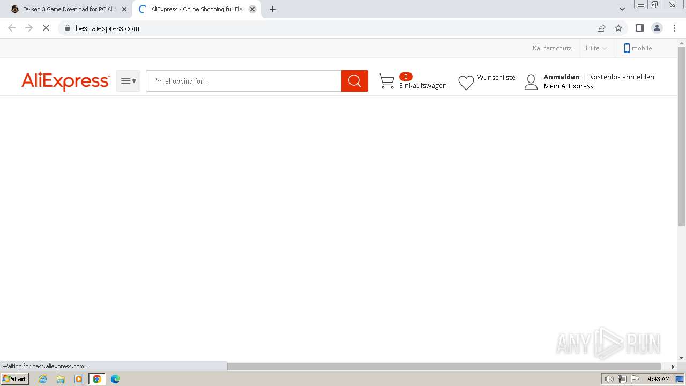The height and width of the screenshot is (386, 686).
Task: Click the Einkaufswagen cart label
Action: tap(423, 85)
